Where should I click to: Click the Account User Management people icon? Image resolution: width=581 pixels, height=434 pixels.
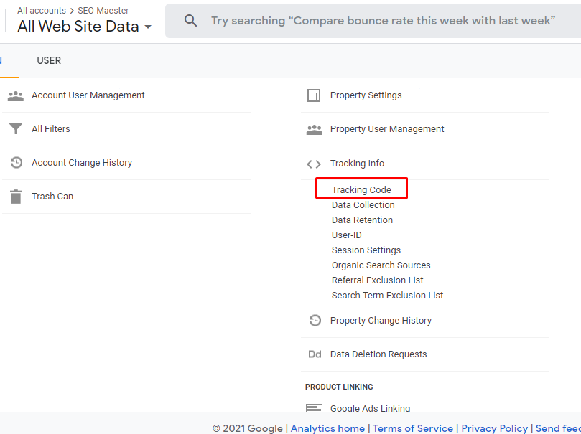(x=16, y=96)
